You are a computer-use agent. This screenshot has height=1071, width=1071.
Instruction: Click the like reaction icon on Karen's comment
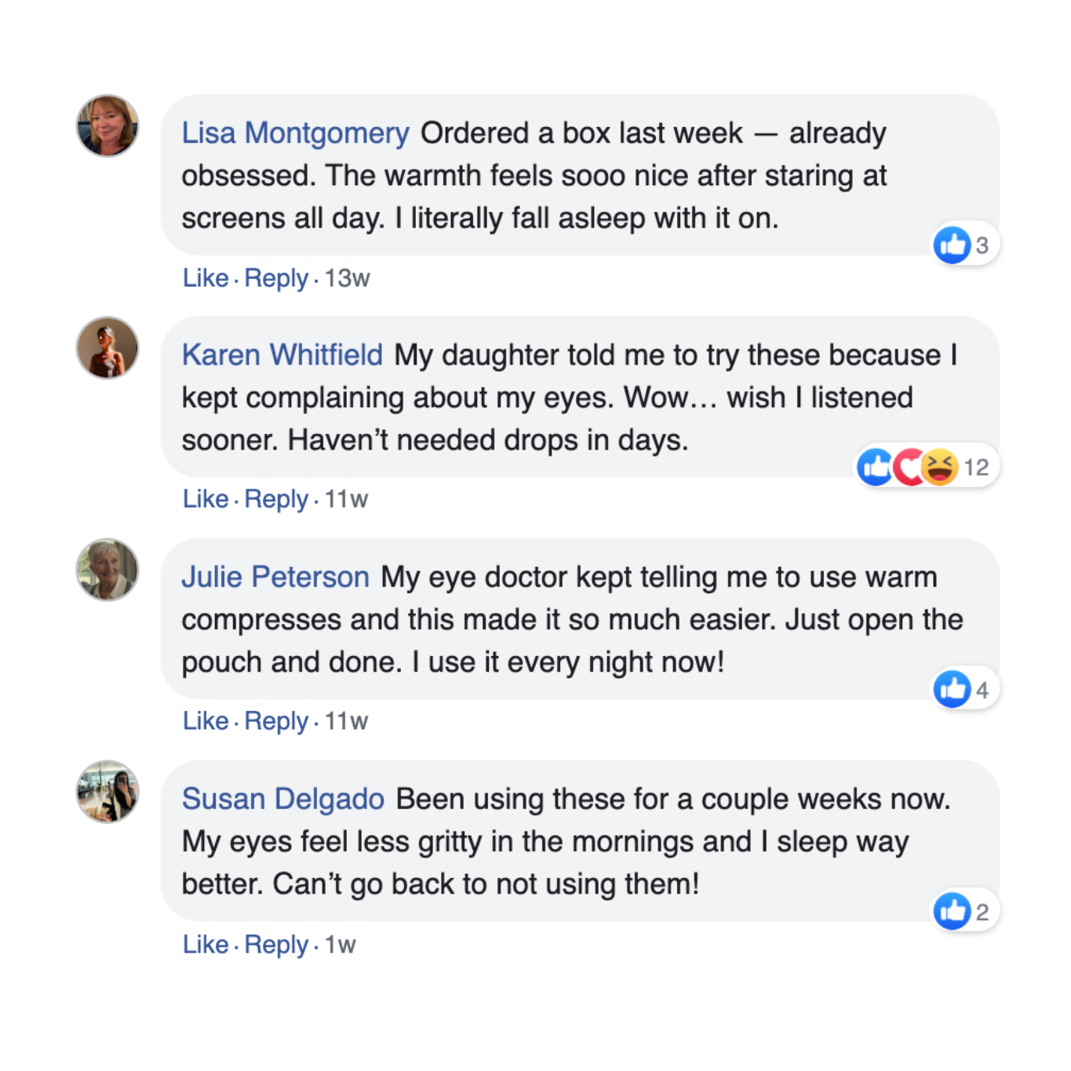coord(876,468)
